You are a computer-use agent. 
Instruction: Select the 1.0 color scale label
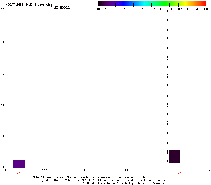click(x=206, y=9)
